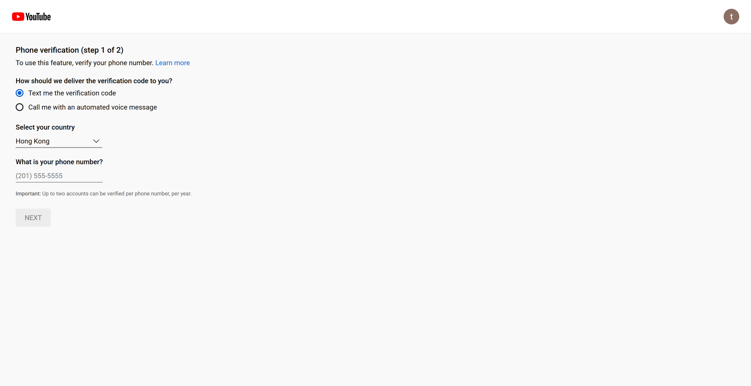Click the 'Up to two accounts' notice text
The height and width of the screenshot is (386, 751).
coord(117,194)
